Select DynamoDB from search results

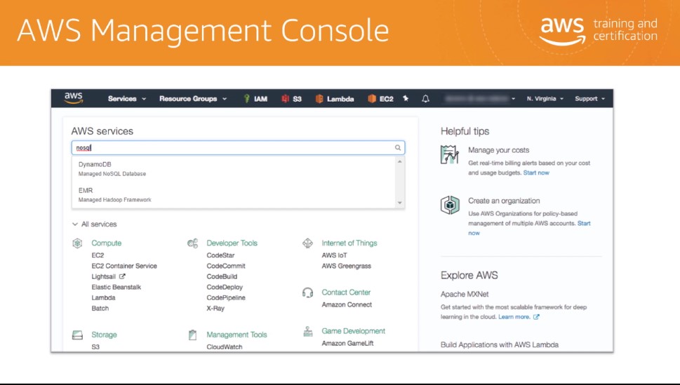click(234, 168)
